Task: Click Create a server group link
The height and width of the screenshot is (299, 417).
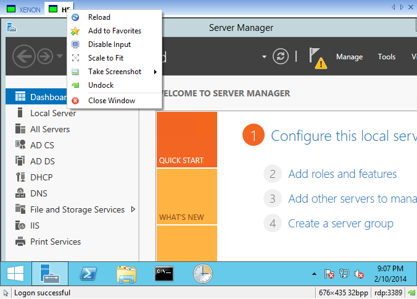Action: coord(341,224)
